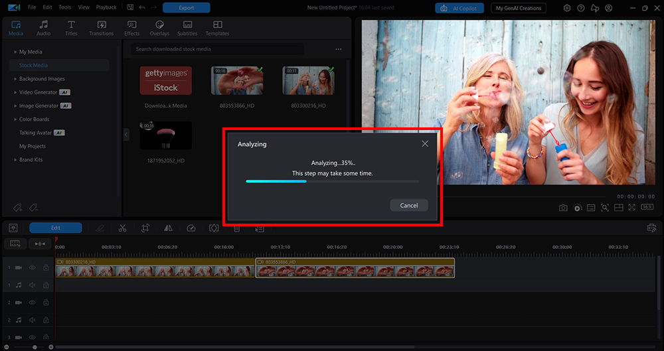Viewport: 664px width, 351px height.
Task: Delete the selected clip with the trash icon
Action: (x=237, y=228)
